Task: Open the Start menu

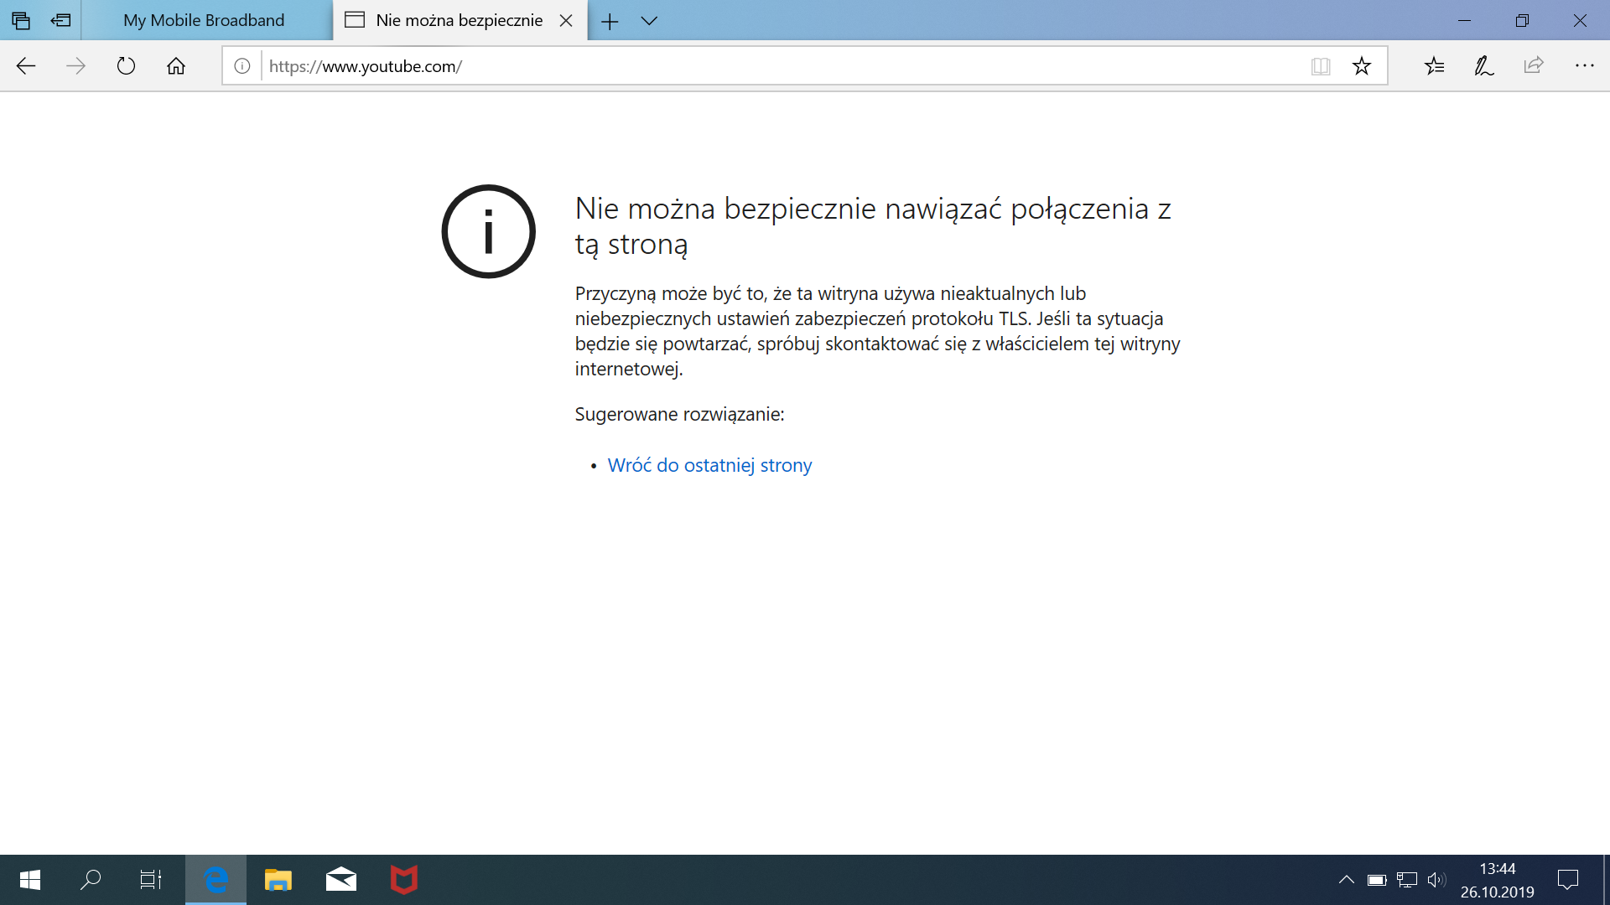Action: point(29,879)
